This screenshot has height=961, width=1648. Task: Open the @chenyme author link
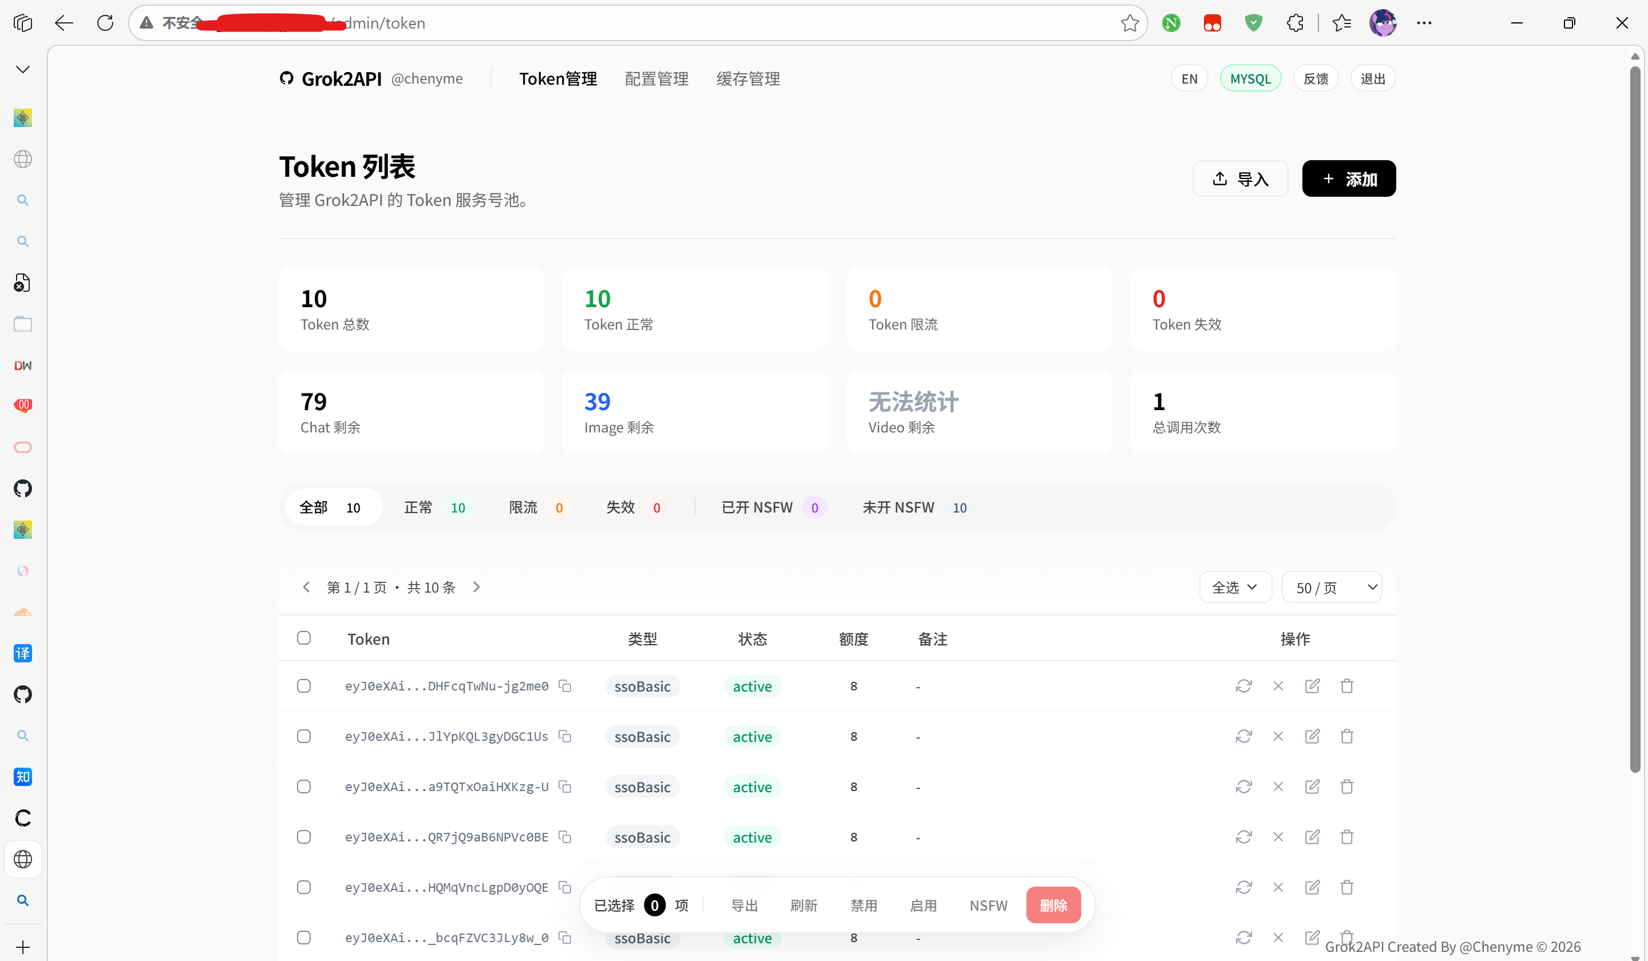coord(426,78)
